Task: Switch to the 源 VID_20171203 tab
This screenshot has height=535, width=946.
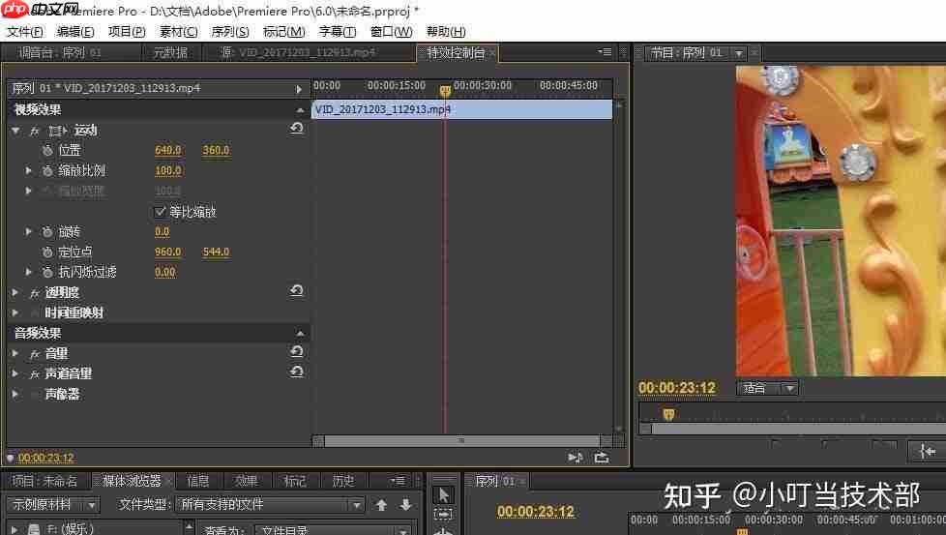Action: point(298,52)
